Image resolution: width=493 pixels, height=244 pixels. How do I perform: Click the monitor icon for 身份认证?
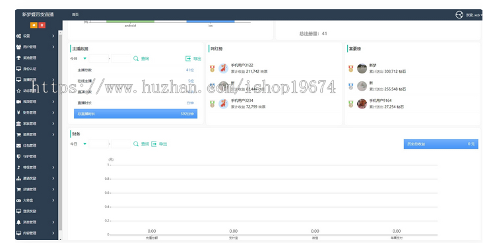tap(18, 69)
